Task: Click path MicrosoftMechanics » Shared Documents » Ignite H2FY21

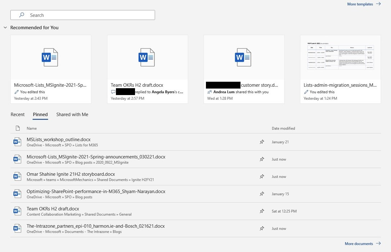Action: (107, 180)
